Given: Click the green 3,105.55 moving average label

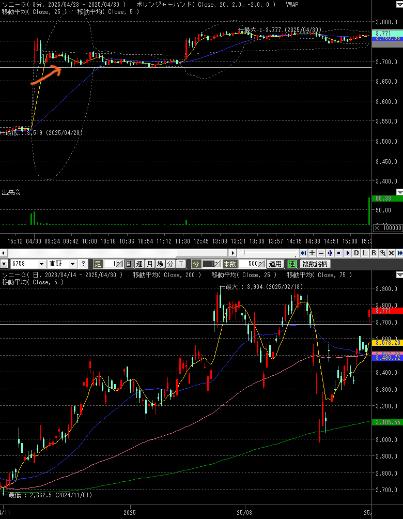Looking at the screenshot, I should pos(388,422).
